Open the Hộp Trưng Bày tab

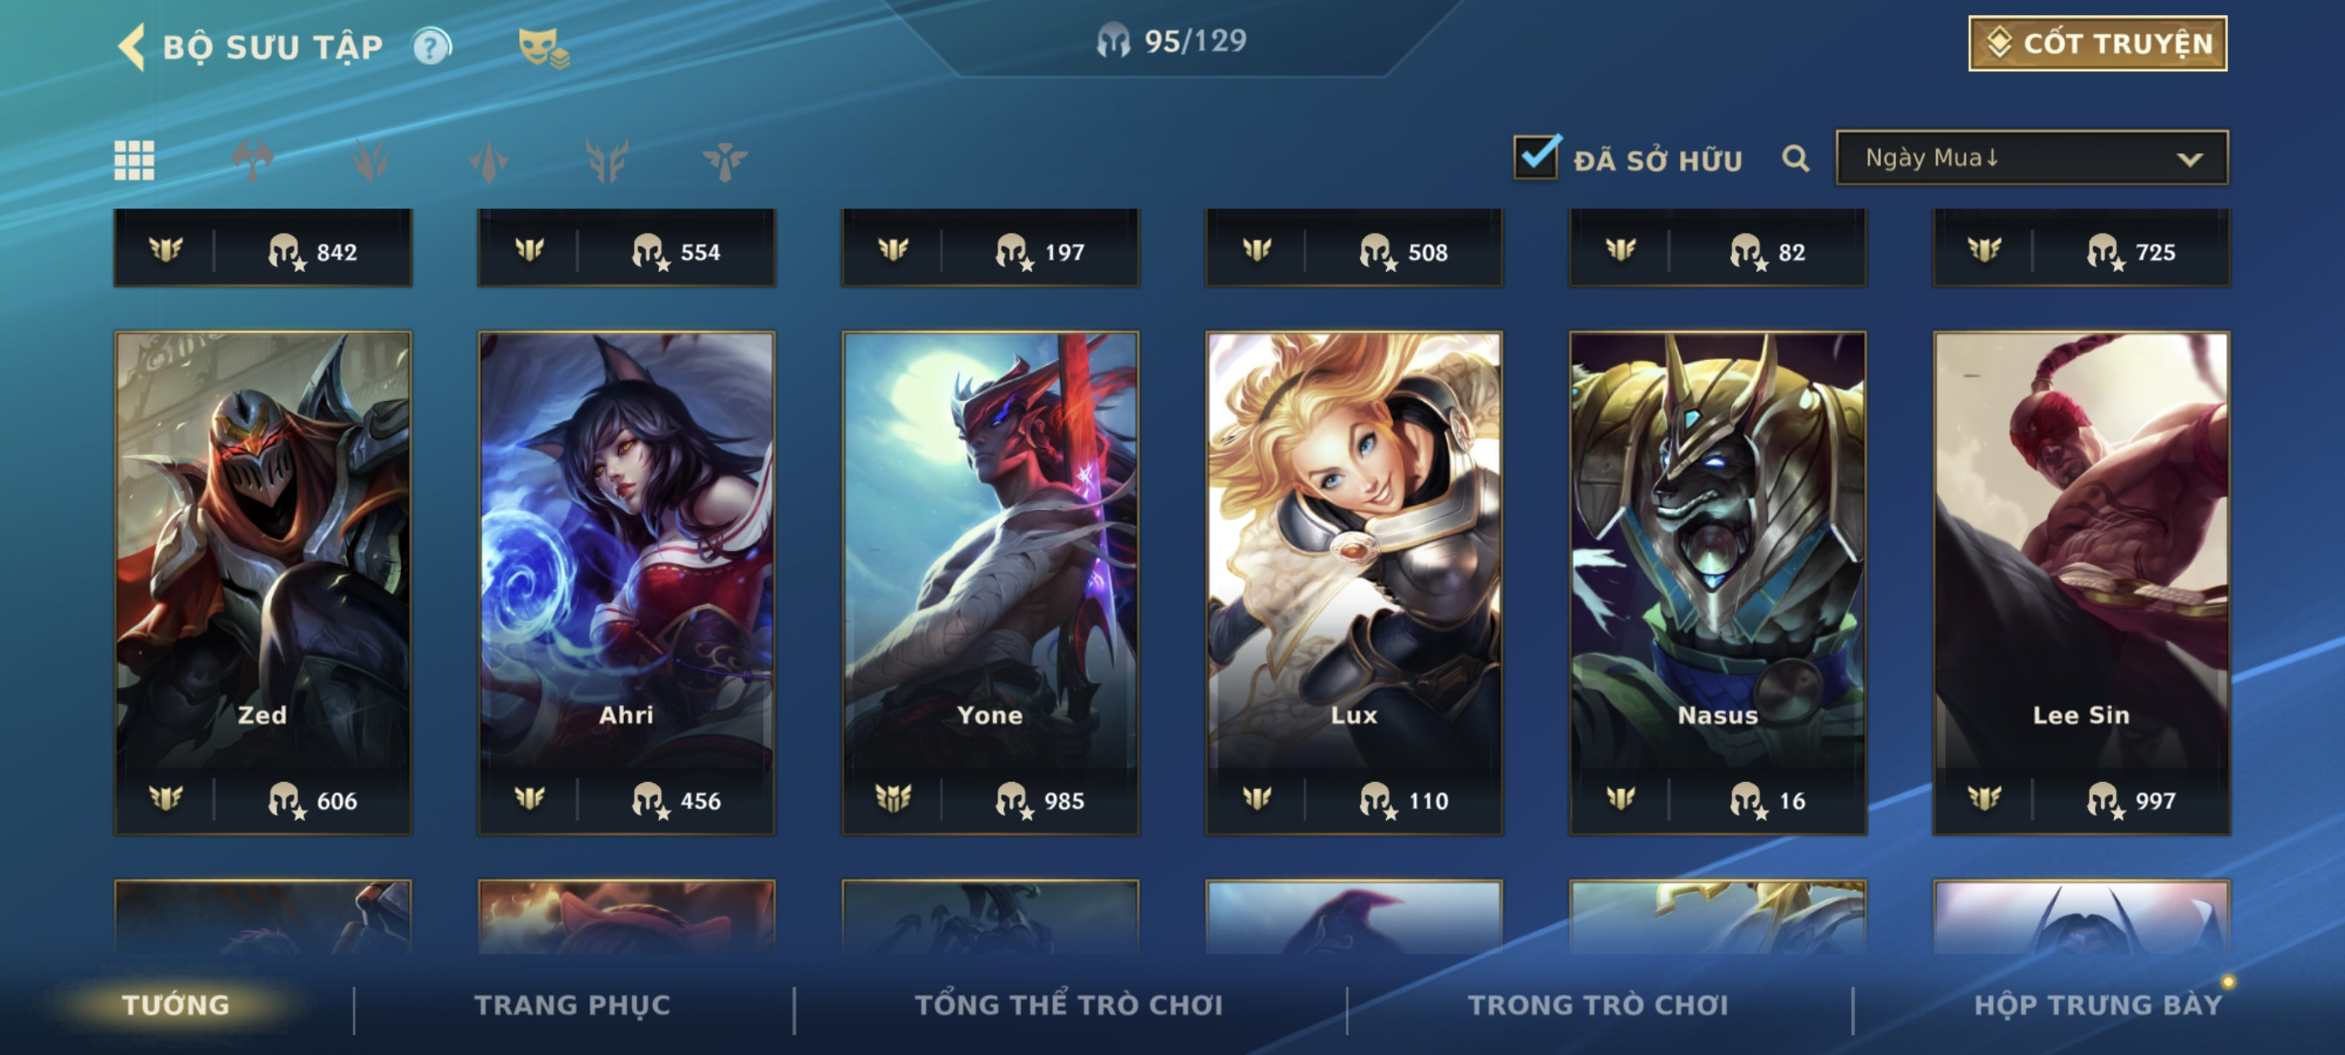tap(2097, 1005)
